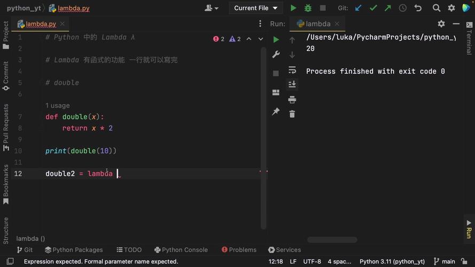The image size is (475, 267).
Task: Print console output with printer icon
Action: point(292,100)
